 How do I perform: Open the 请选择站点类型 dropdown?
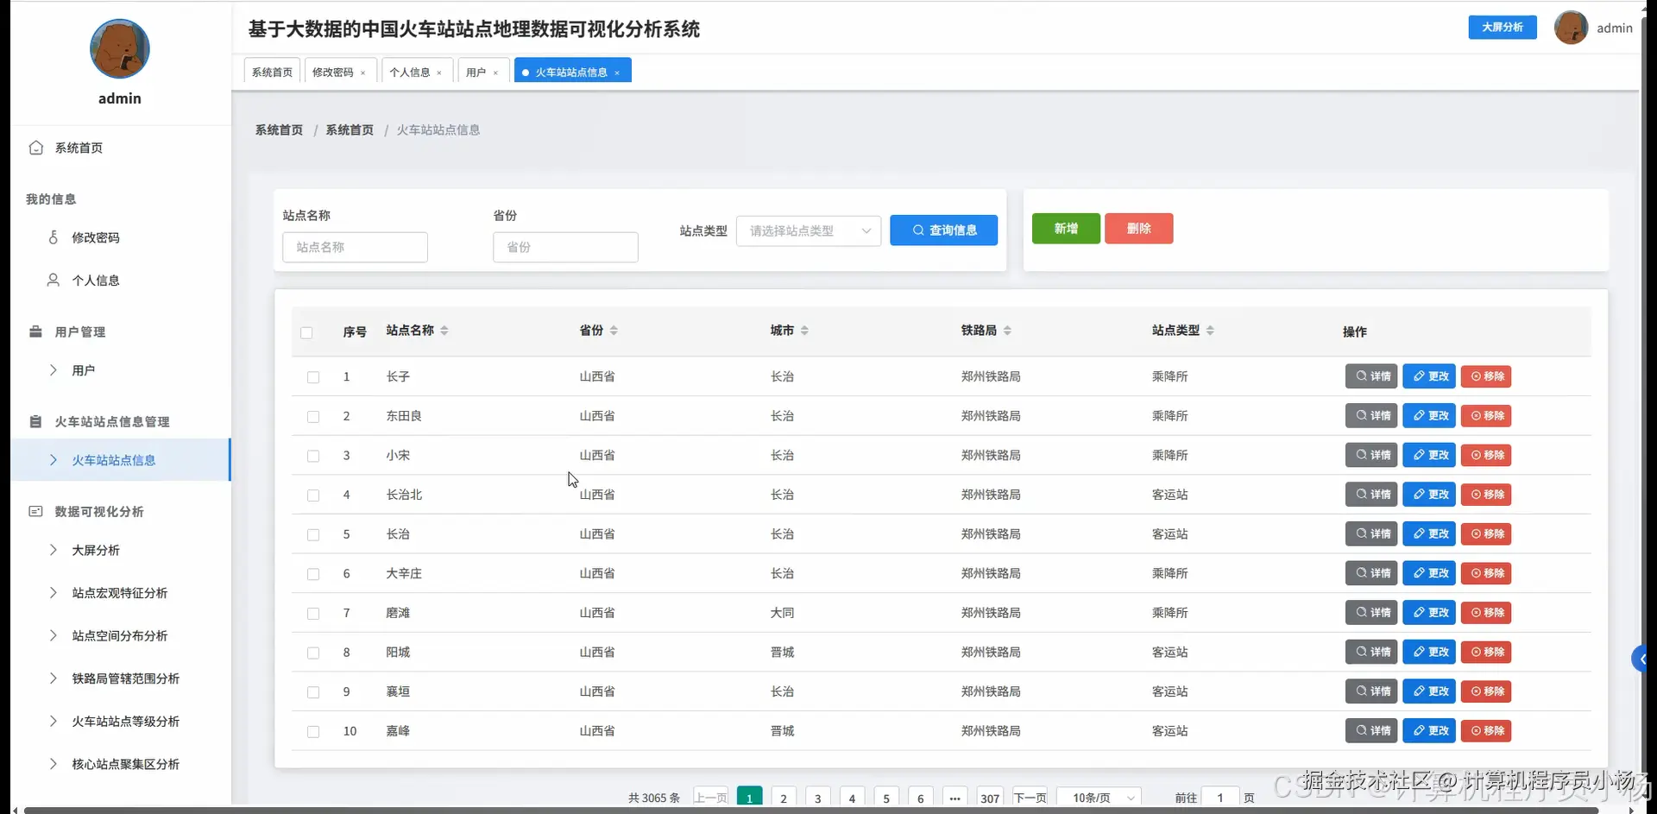(809, 230)
